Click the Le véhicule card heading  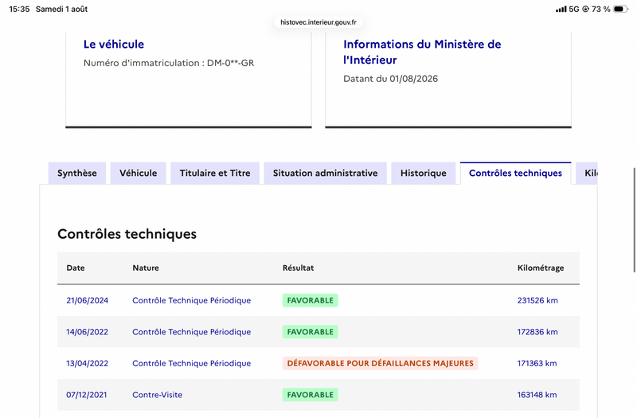(x=114, y=45)
